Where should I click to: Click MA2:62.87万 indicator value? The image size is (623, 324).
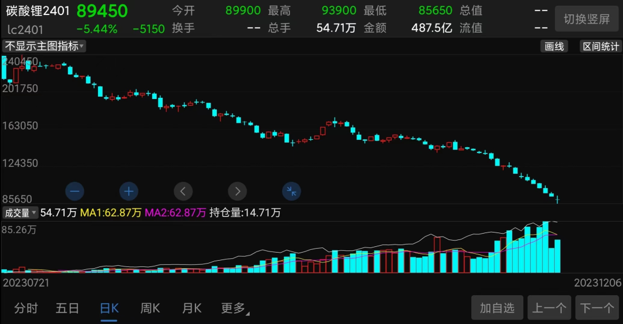[175, 213]
